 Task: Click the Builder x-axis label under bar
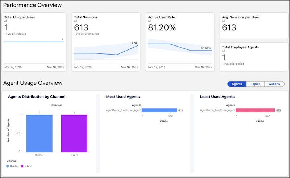[x=40, y=155]
